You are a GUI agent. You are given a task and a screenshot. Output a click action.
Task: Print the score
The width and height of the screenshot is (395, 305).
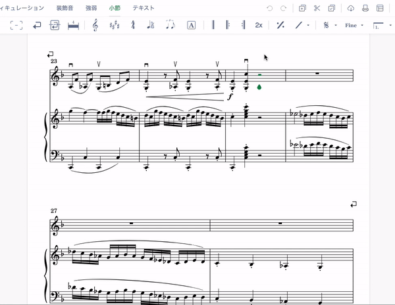(x=365, y=9)
